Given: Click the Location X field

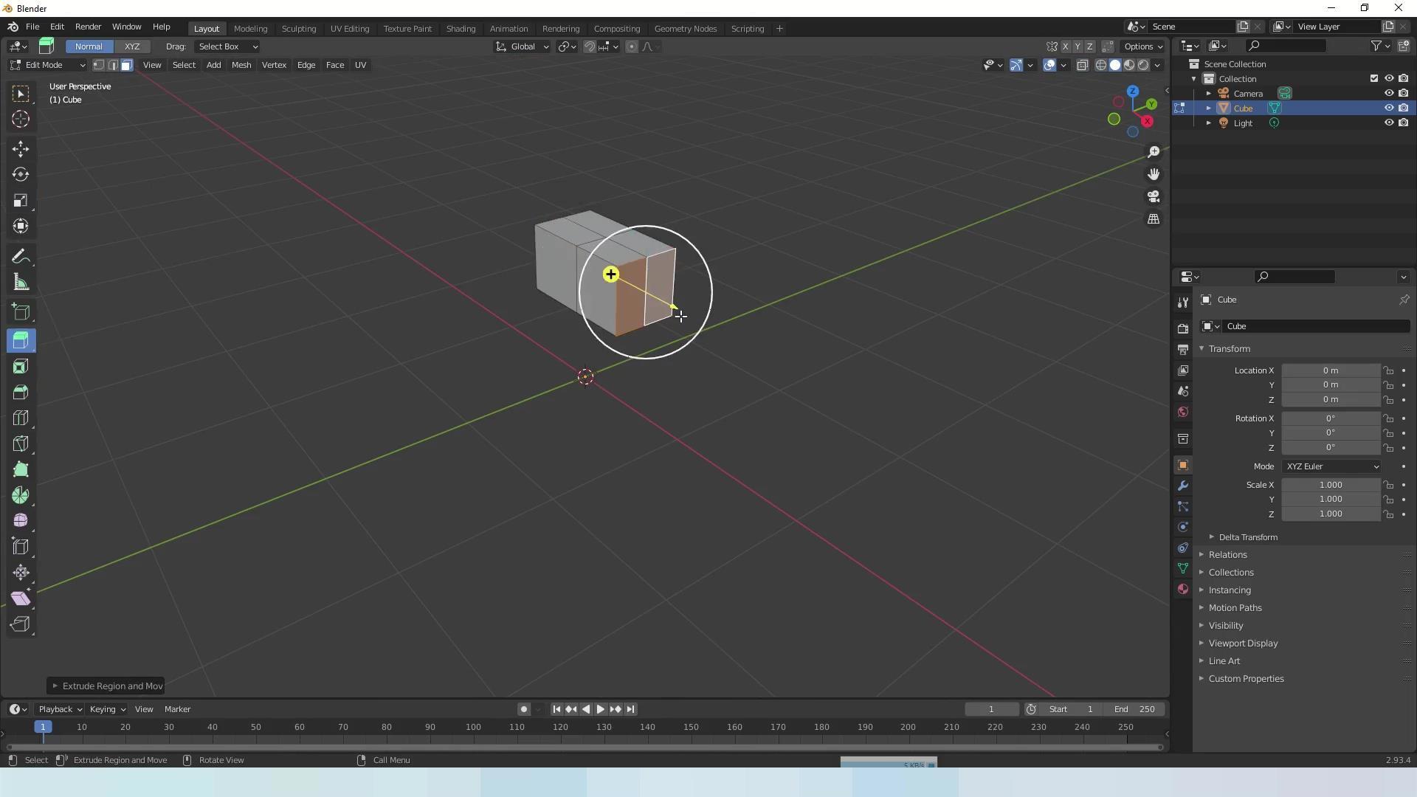Looking at the screenshot, I should [1330, 370].
